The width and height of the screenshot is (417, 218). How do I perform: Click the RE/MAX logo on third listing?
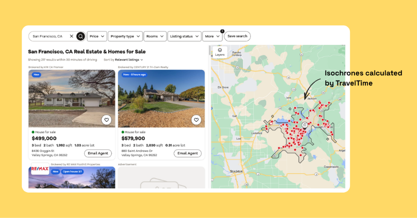(x=40, y=169)
